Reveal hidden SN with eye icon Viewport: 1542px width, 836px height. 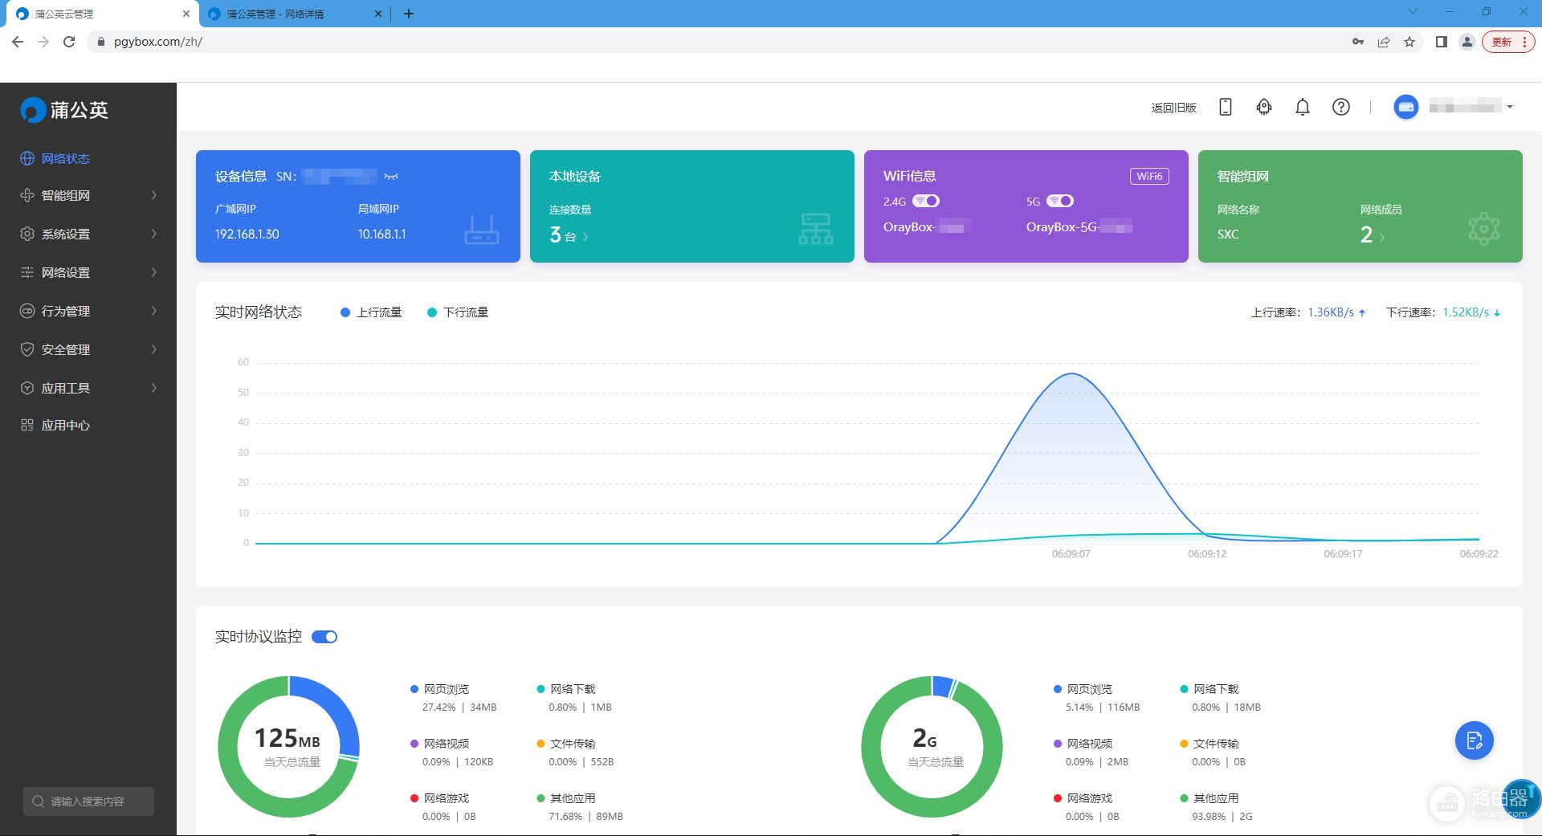pos(391,177)
